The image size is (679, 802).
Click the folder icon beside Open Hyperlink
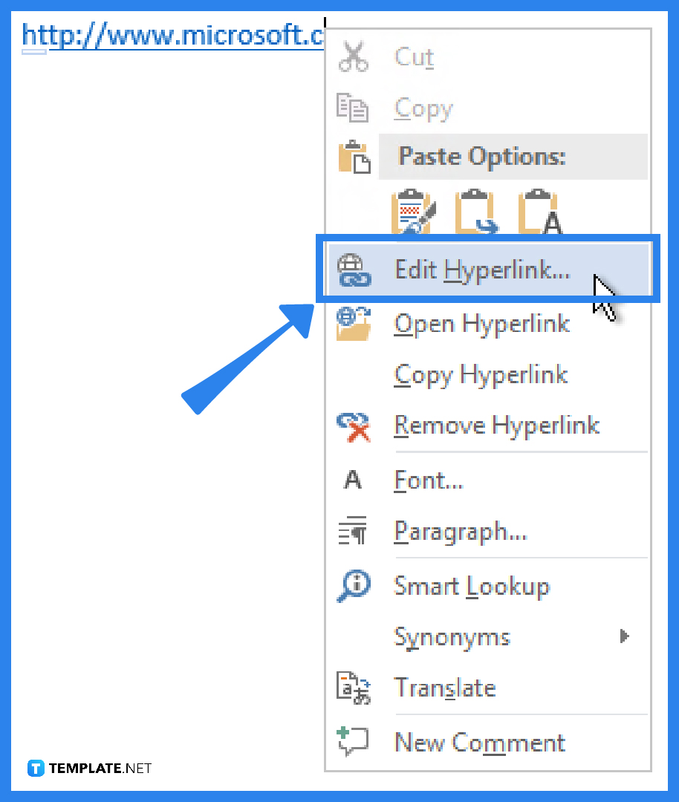pos(353,324)
